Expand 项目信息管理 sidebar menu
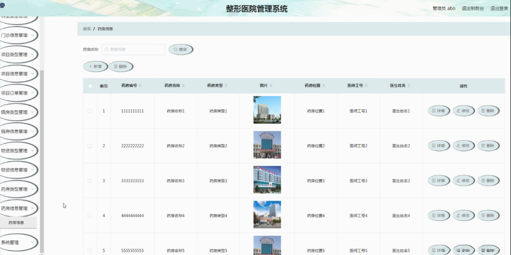Screen dimensions: 511x255 [x=18, y=74]
